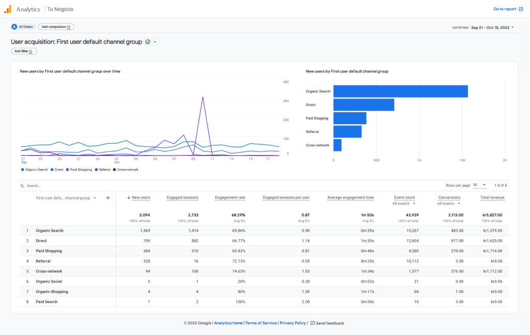This screenshot has height=335, width=530.
Task: Expand First user default channel group dimension dropdown
Action: point(95,198)
